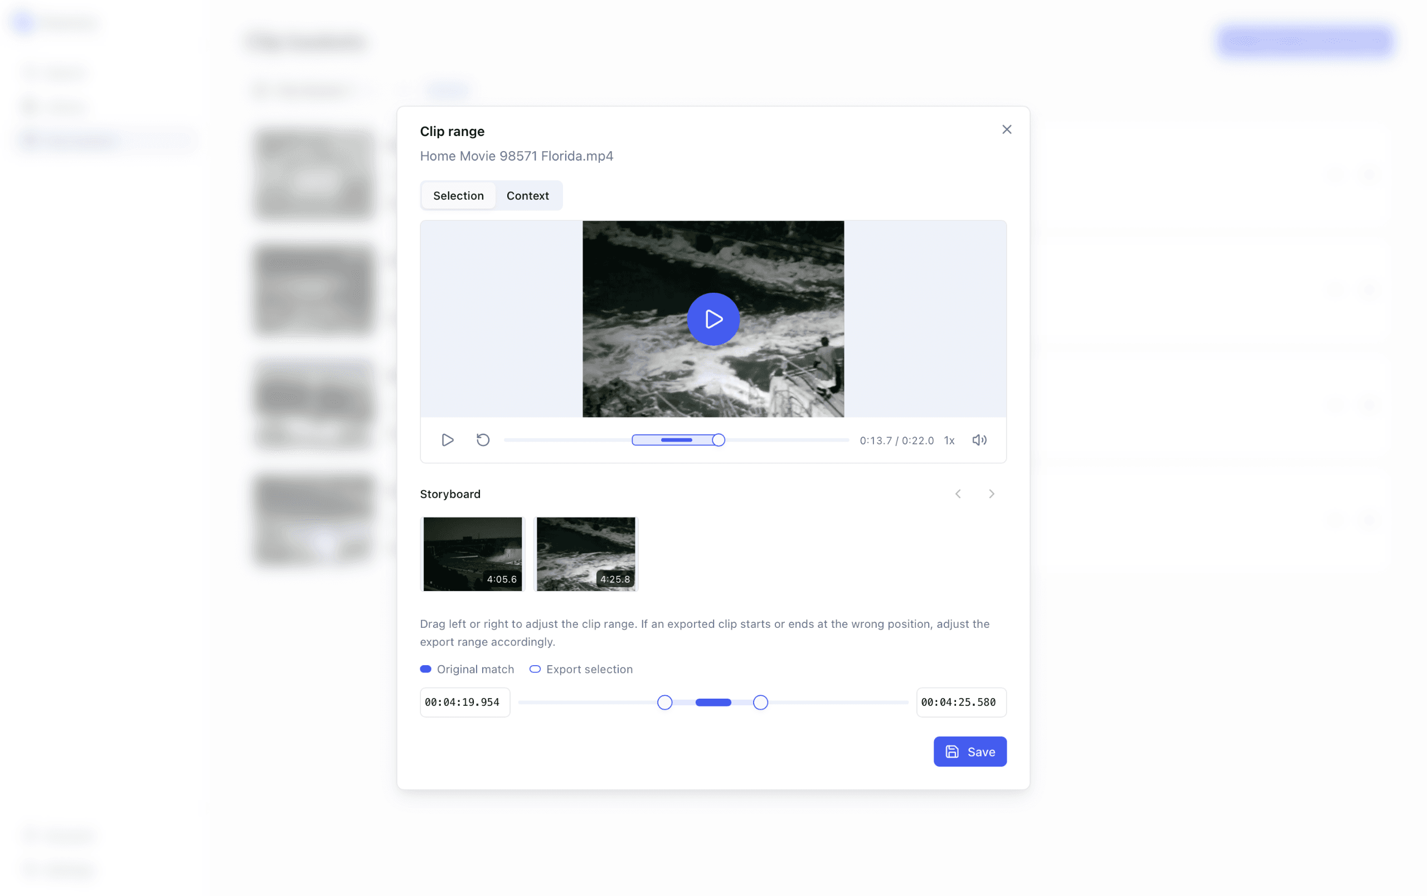Click the small play icon in the player controls

(x=447, y=440)
